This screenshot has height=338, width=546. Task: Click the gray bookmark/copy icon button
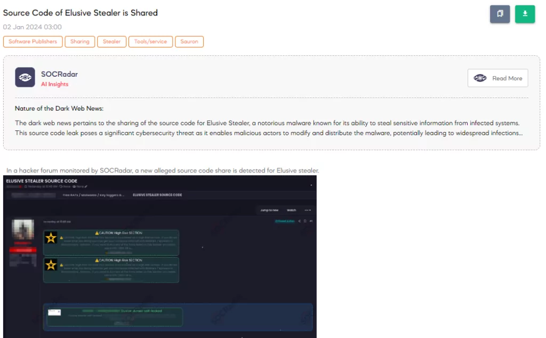500,14
